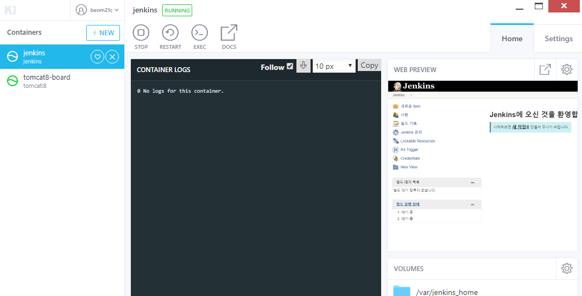
Task: Collapse the 빌드 실행 상태 panel
Action: [472, 204]
